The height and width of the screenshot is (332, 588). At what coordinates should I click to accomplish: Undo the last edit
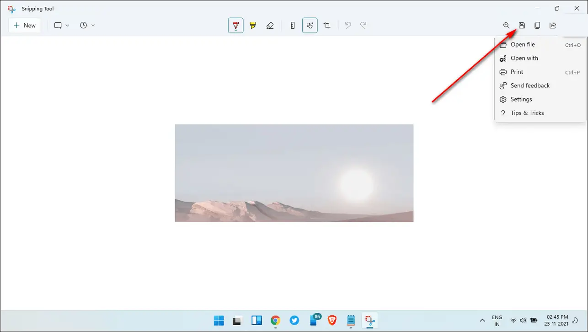(x=348, y=26)
